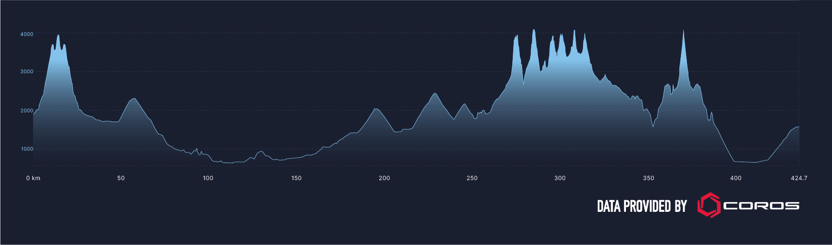832x245 pixels.
Task: Click the 400 km distance label
Action: (x=736, y=178)
